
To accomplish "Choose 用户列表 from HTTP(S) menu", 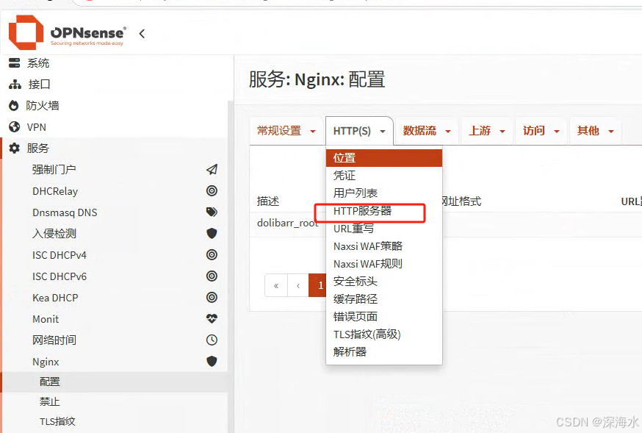I will (x=384, y=193).
